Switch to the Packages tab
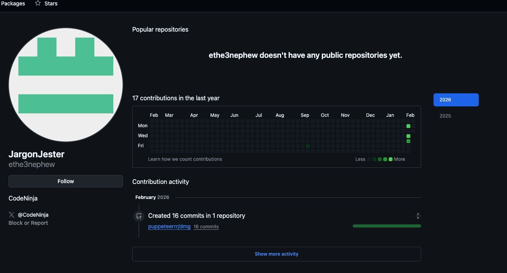 tap(13, 3)
